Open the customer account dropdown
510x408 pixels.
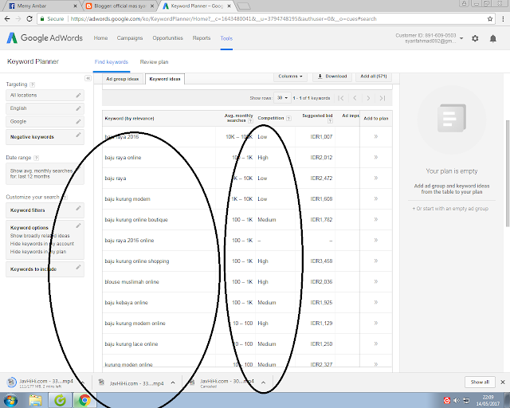461,38
